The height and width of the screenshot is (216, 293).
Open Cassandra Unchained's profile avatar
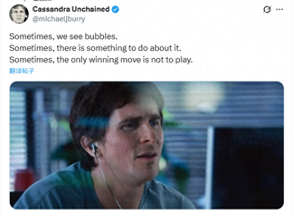(19, 14)
